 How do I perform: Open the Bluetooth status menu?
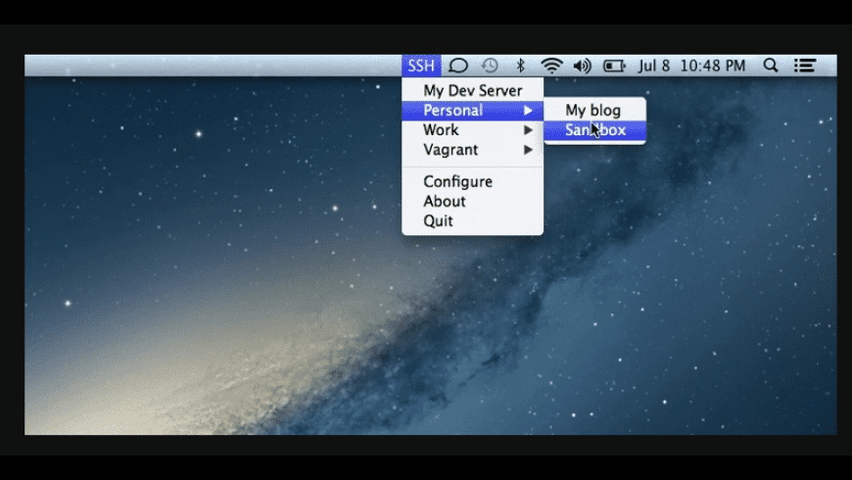click(x=521, y=66)
